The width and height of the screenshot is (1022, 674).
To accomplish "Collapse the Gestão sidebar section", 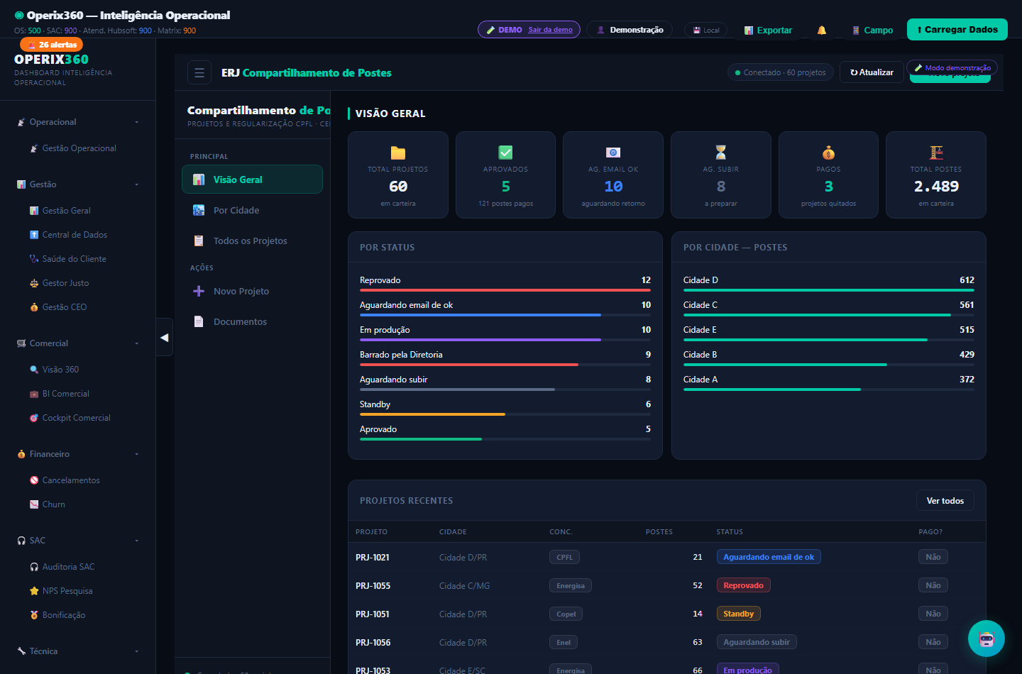I will (x=78, y=184).
